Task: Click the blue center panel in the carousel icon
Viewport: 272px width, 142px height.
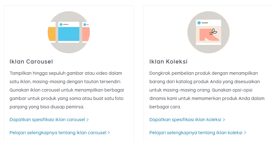Action: tap(69, 34)
